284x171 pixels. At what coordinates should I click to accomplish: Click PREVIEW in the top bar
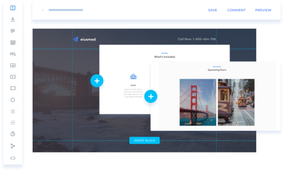(x=263, y=10)
